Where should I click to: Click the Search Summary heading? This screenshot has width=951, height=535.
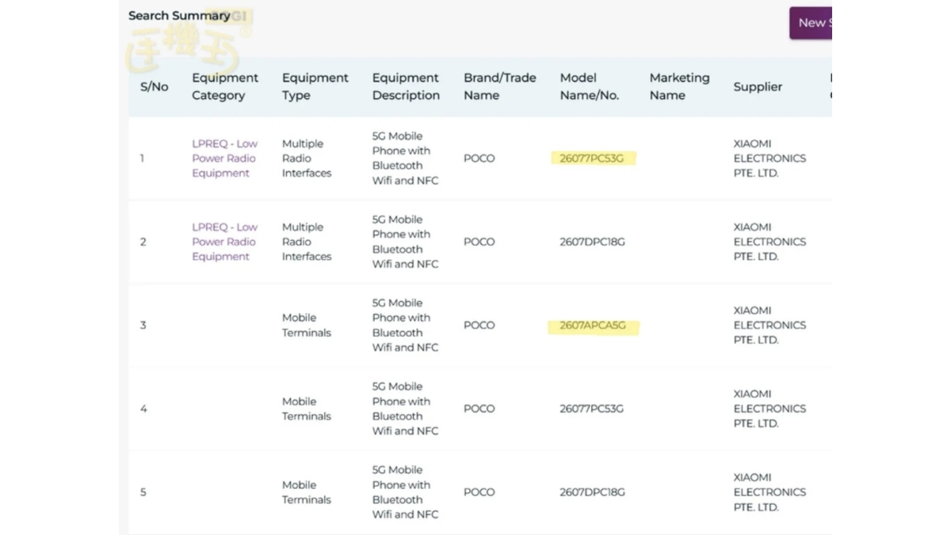[179, 16]
